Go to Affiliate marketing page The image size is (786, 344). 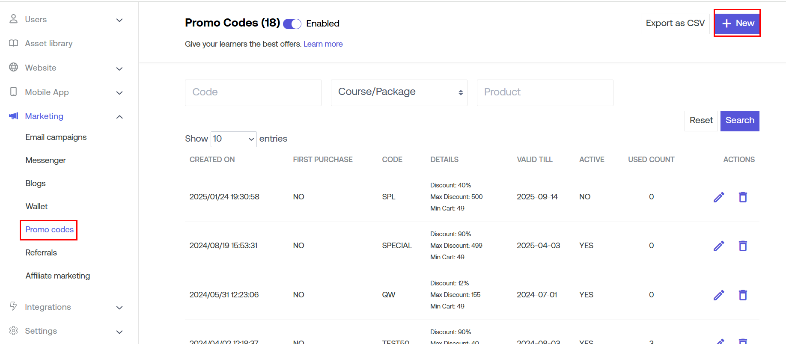click(x=58, y=276)
